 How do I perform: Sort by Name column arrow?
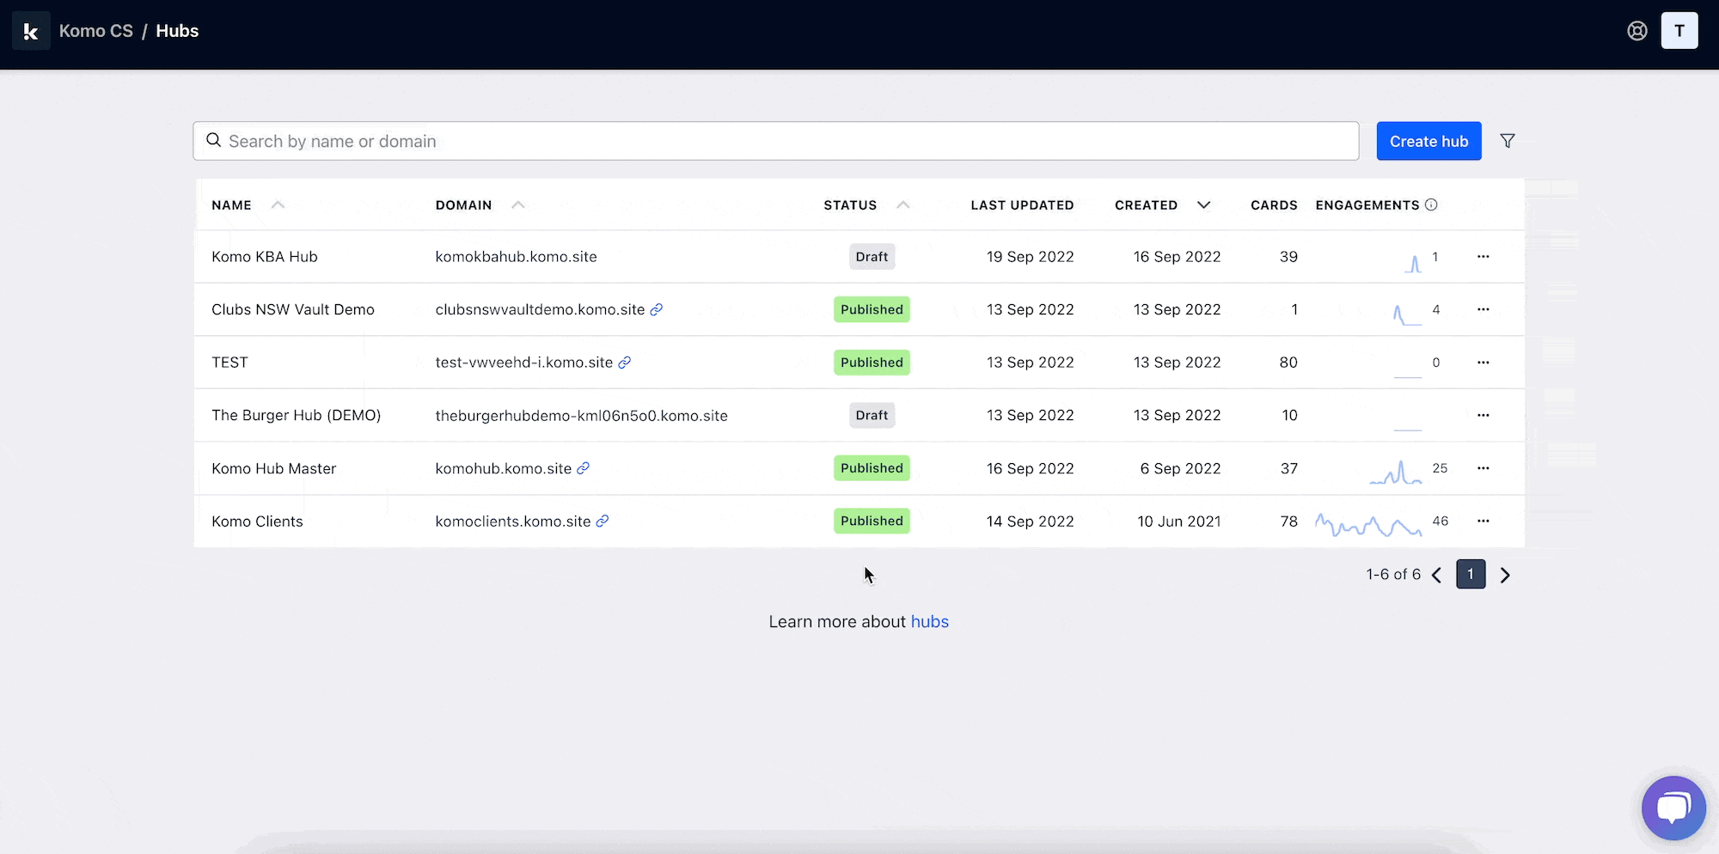(278, 204)
